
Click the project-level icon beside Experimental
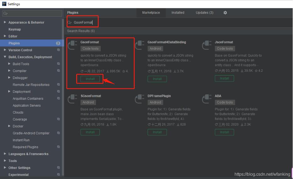point(59,174)
